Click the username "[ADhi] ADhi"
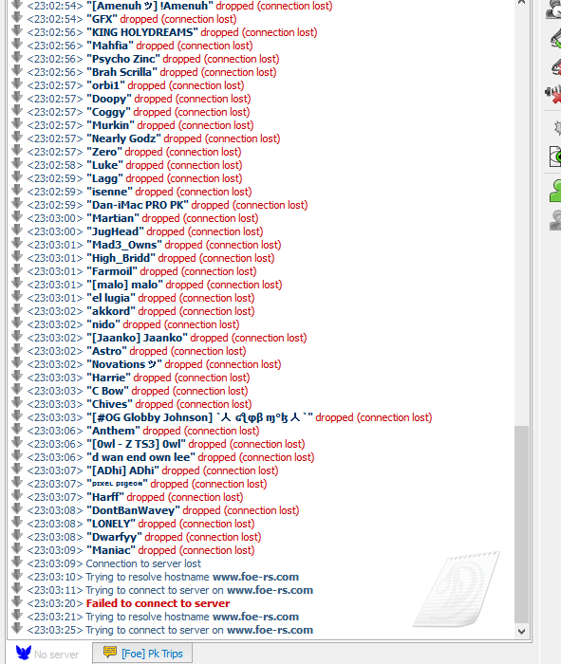The image size is (561, 664). [122, 470]
